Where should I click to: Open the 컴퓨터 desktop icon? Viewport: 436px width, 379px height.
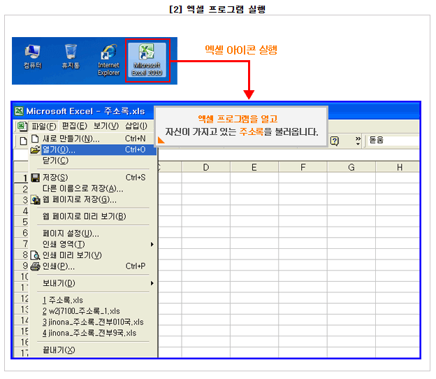tap(33, 57)
